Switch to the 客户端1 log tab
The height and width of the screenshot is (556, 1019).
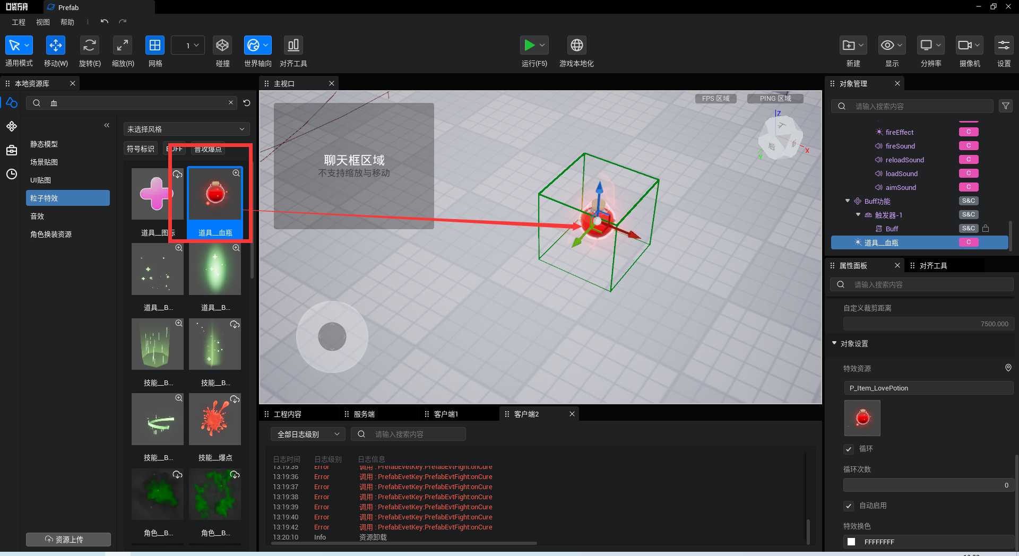pyautogui.click(x=446, y=414)
